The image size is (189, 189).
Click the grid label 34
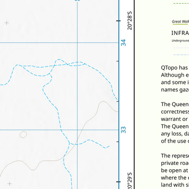point(124,43)
